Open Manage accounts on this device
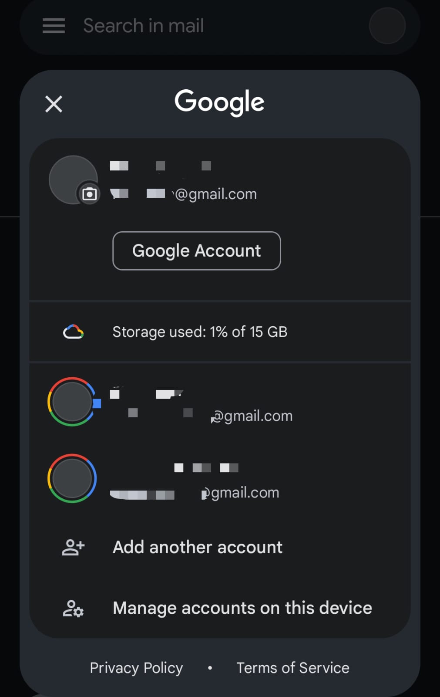This screenshot has width=440, height=697. 242,608
